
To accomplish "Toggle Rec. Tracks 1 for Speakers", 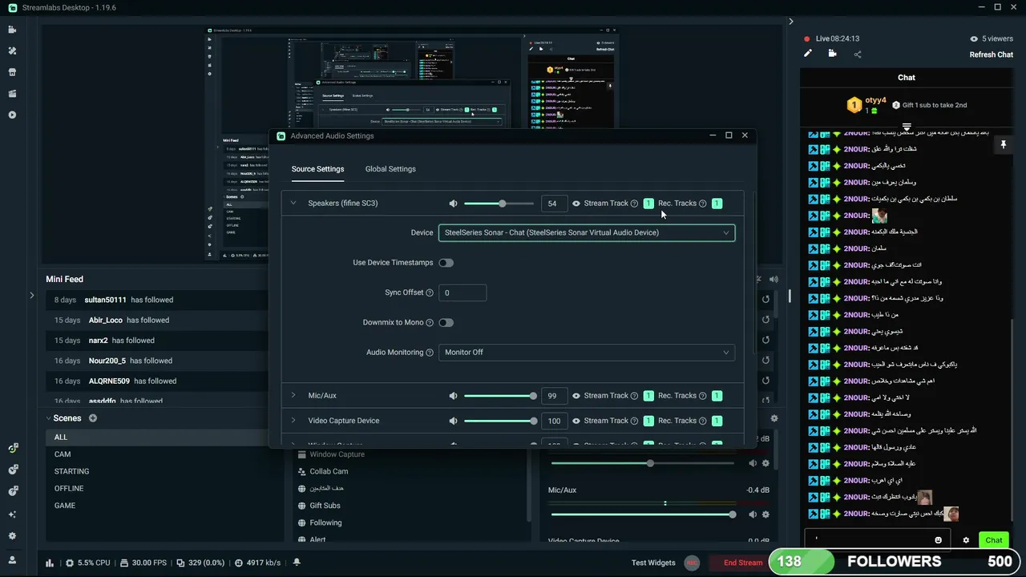I will (x=717, y=204).
